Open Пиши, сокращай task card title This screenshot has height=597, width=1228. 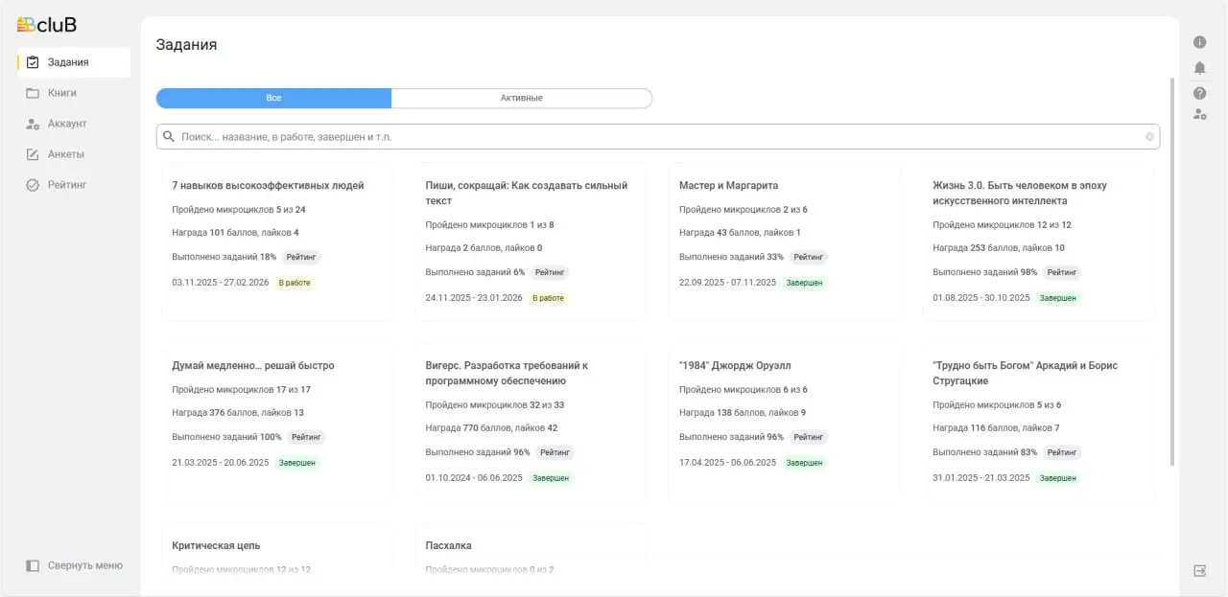[x=527, y=194]
